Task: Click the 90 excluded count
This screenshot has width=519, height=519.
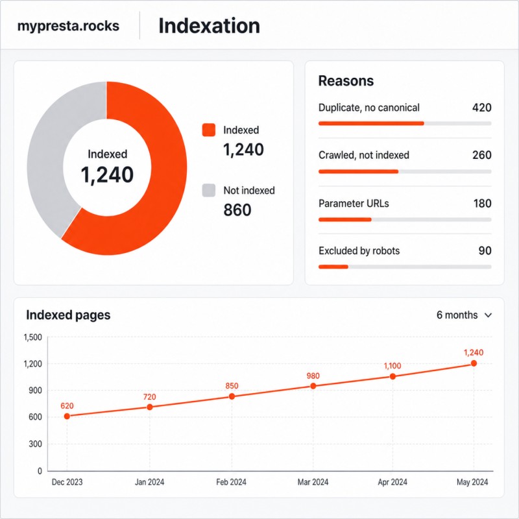Action: point(485,250)
